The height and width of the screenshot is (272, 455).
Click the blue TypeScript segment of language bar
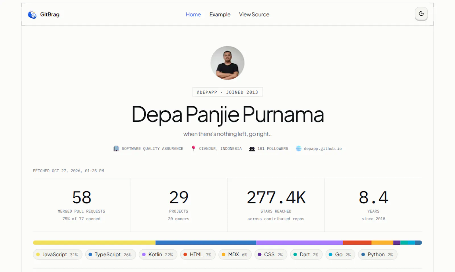pos(206,243)
